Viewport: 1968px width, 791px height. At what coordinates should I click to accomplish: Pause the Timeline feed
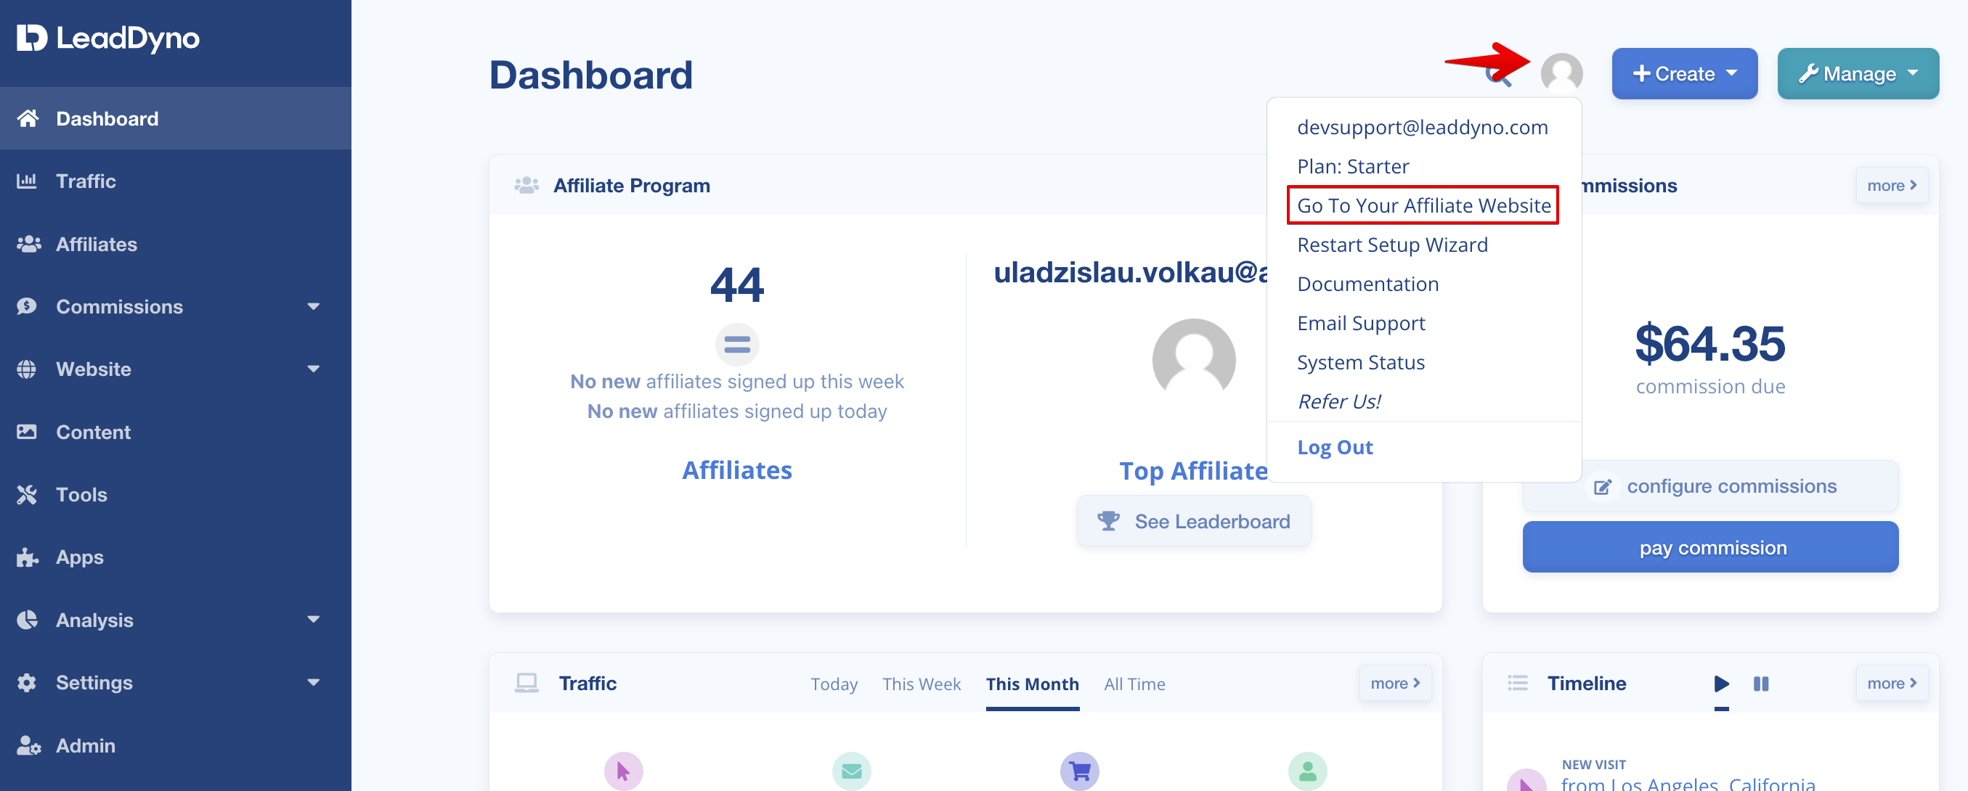pos(1760,684)
